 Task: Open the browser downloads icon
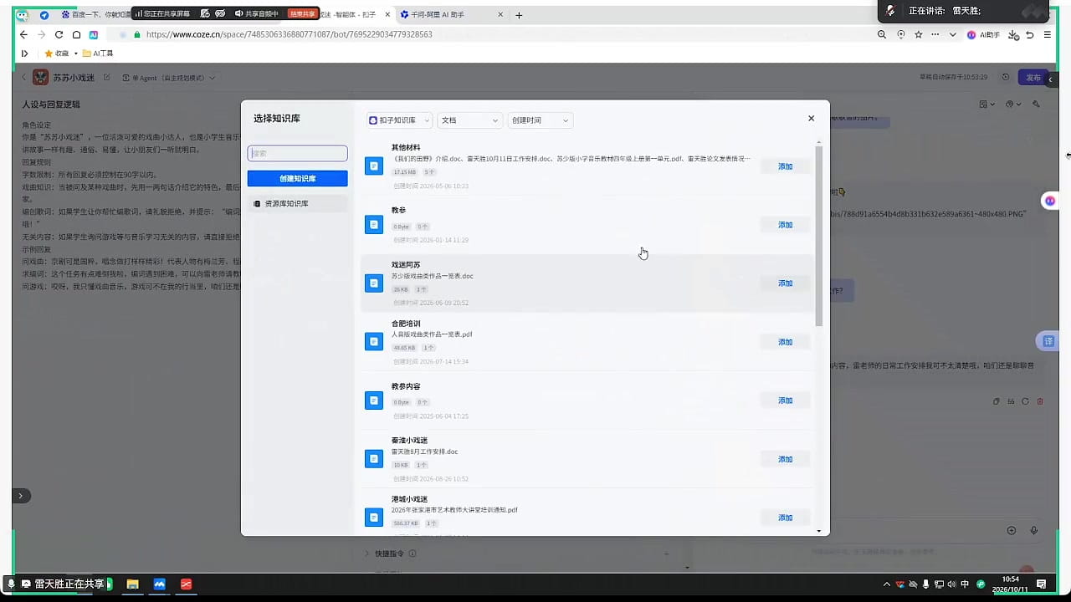[1013, 34]
